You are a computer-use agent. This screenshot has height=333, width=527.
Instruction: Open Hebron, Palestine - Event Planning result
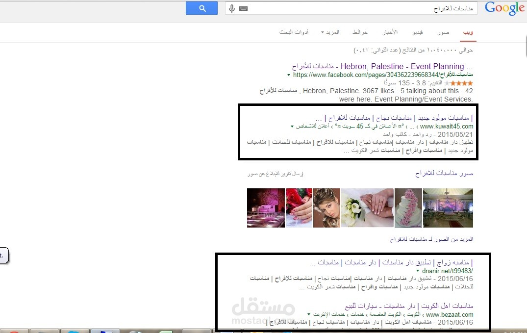click(x=382, y=66)
